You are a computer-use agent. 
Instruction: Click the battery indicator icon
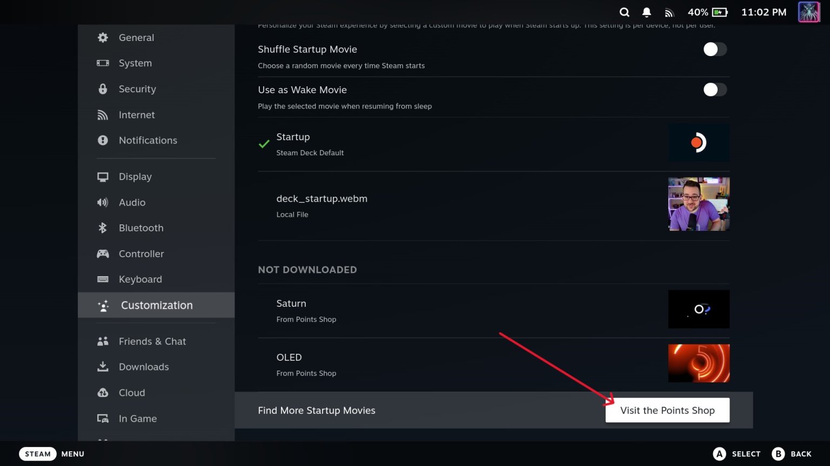pyautogui.click(x=720, y=12)
